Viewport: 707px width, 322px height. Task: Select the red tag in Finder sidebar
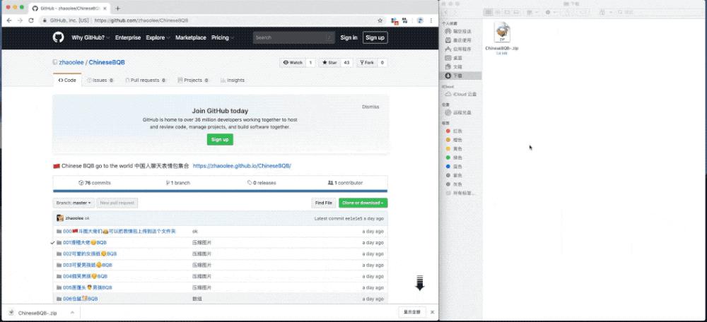[x=454, y=131]
